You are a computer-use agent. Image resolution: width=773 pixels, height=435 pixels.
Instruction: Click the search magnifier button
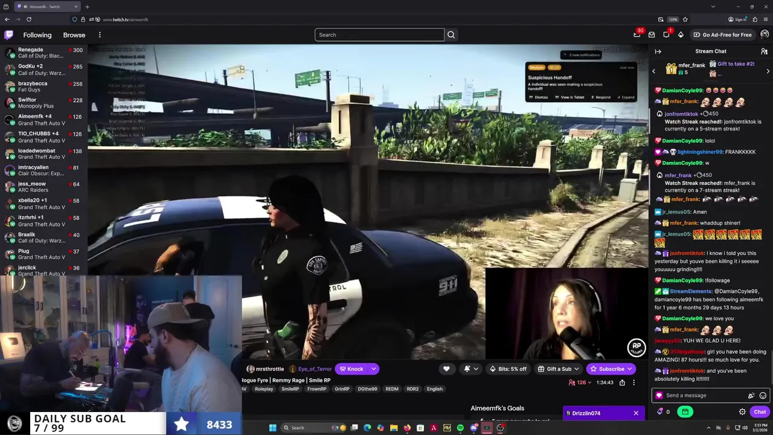coord(451,34)
